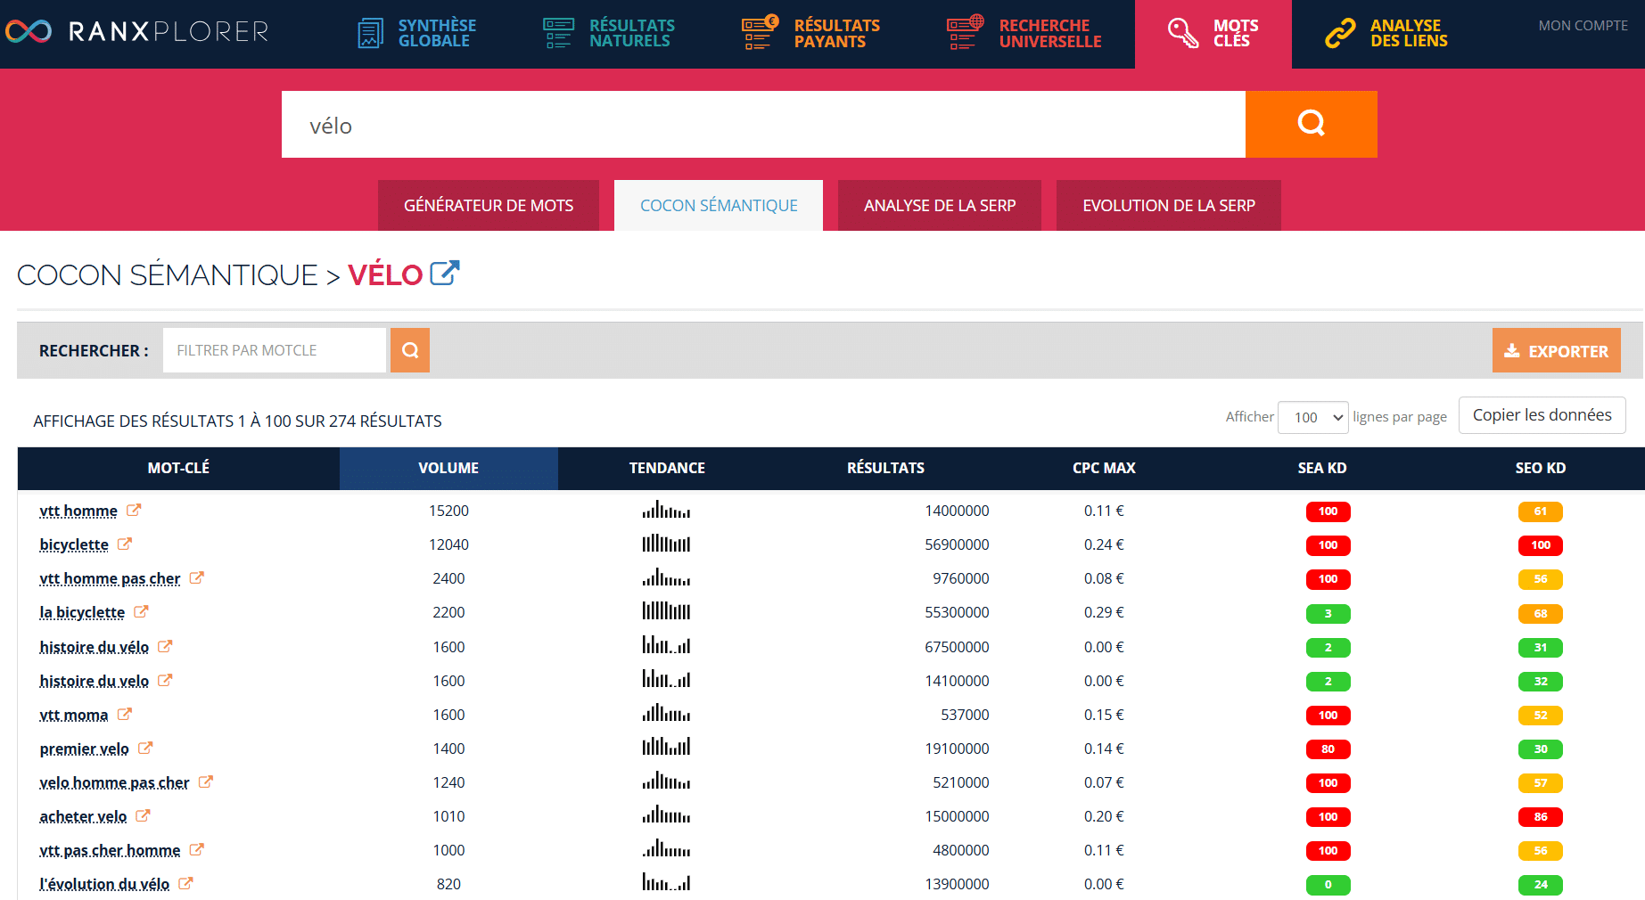1645x900 pixels.
Task: Click the orange main search magnifier button
Action: point(1311,124)
